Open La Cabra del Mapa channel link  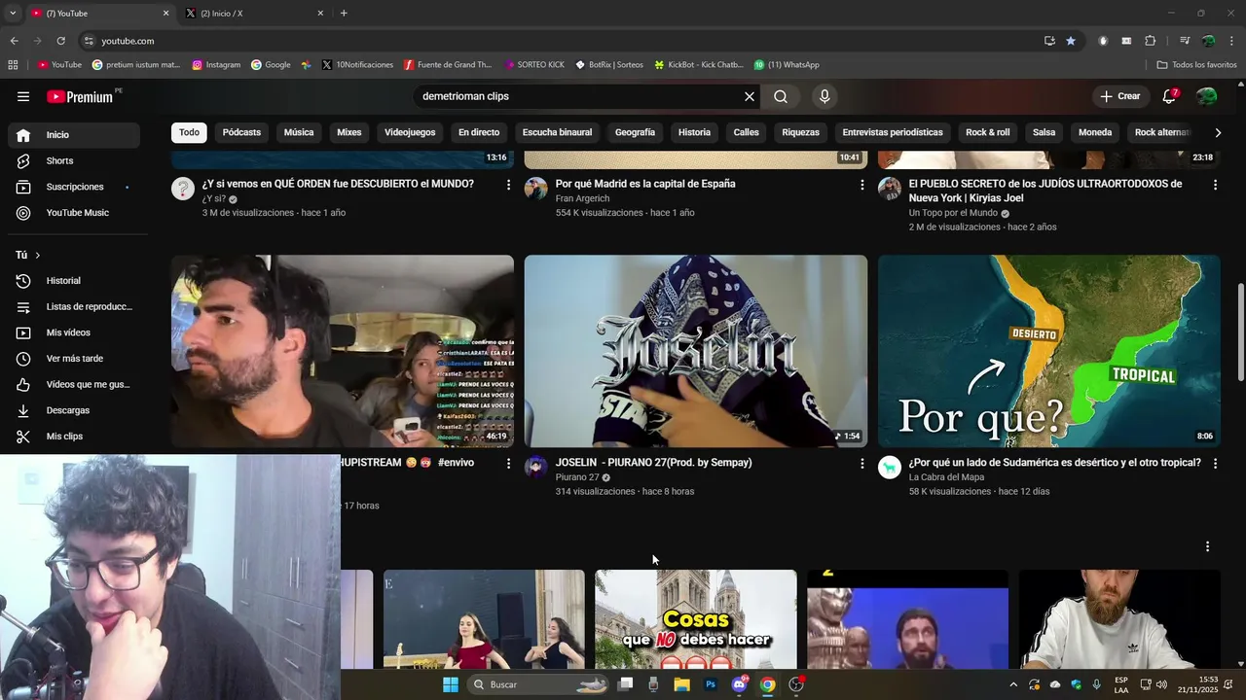pos(946,477)
